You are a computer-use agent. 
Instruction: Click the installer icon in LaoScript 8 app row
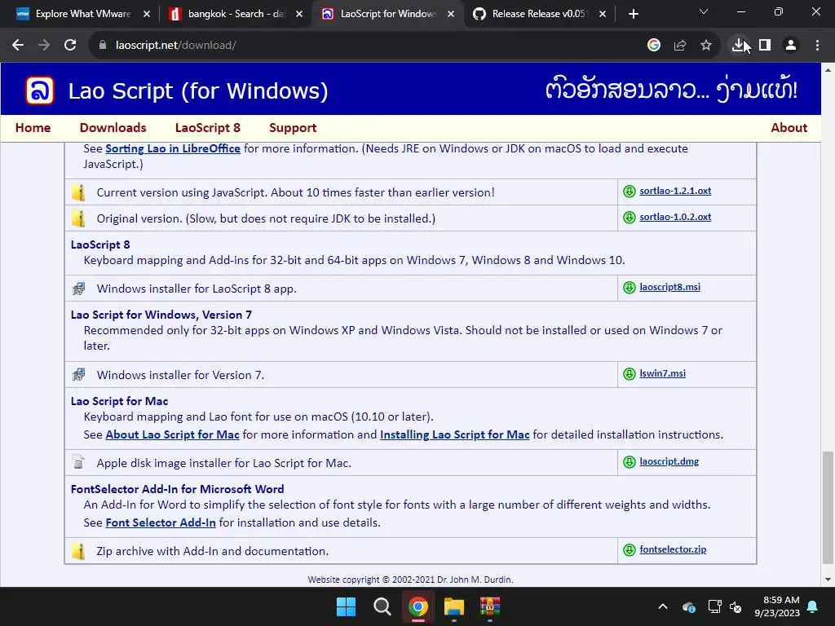(x=79, y=289)
